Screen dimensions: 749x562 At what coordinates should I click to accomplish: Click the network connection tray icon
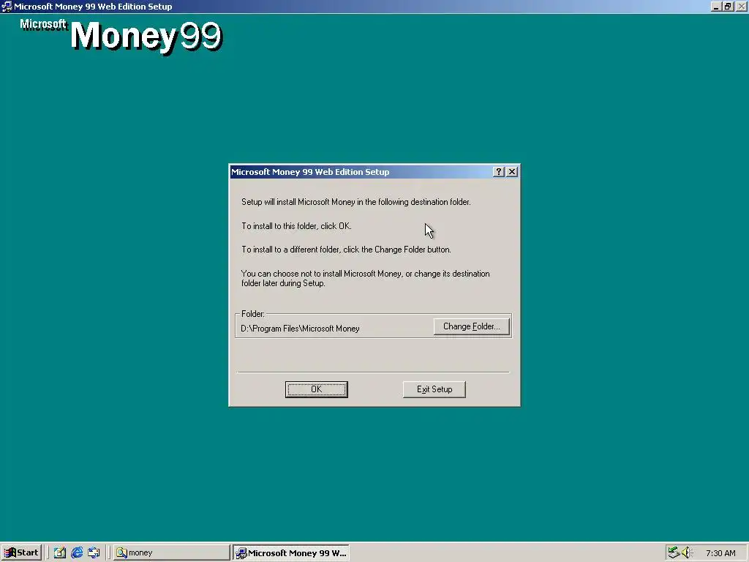coord(674,552)
